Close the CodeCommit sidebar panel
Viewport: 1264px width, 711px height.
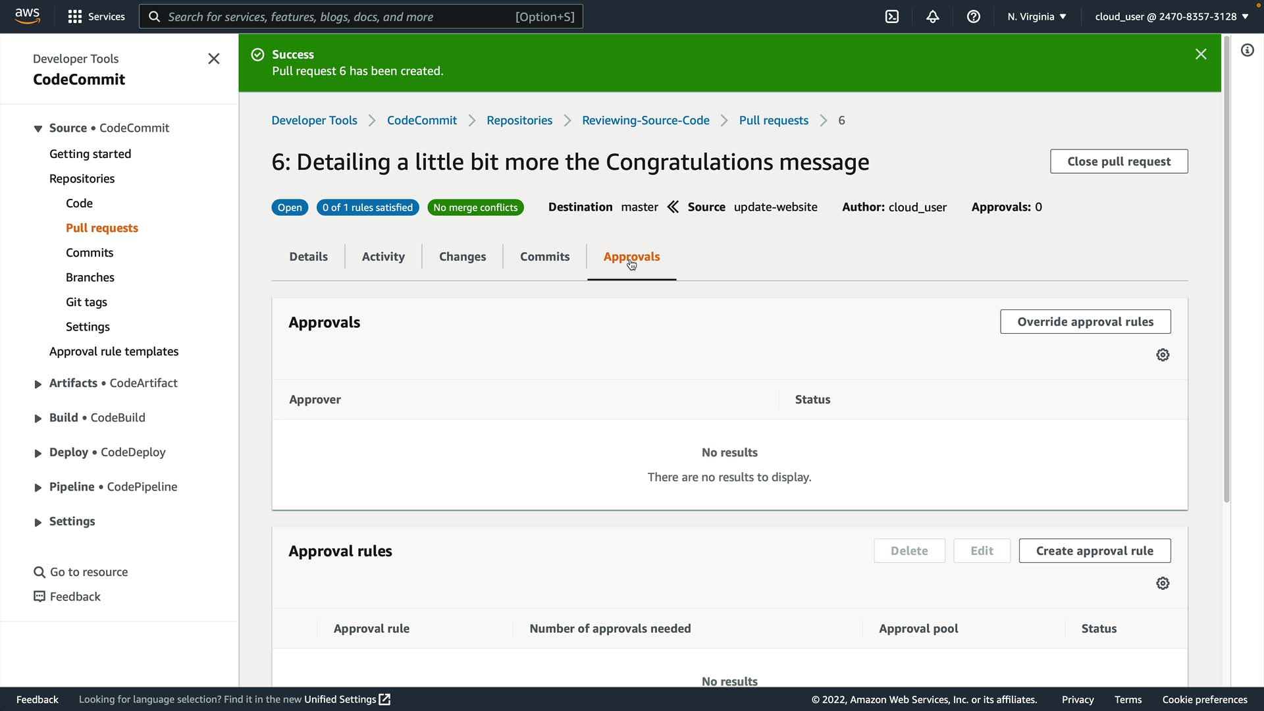tap(214, 59)
